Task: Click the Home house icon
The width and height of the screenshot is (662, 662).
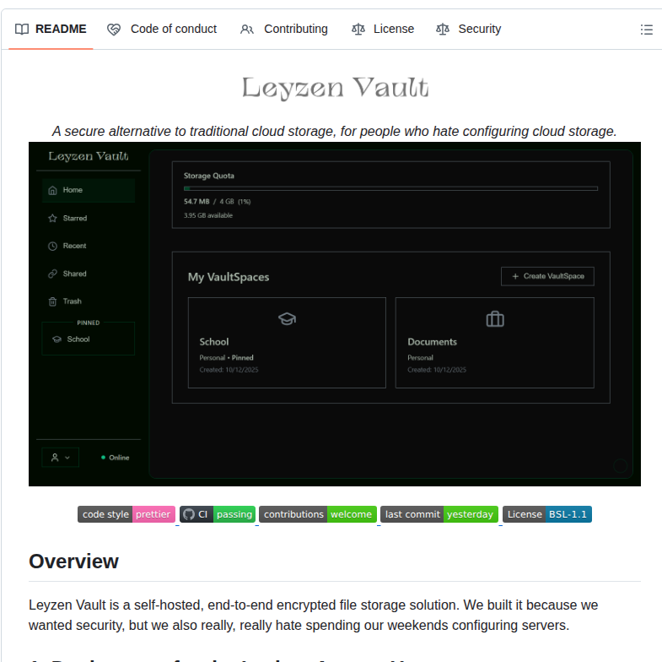Action: (x=52, y=191)
